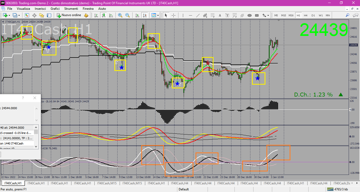
Task: Switch timeframe to D1
Action: (x=313, y=15)
